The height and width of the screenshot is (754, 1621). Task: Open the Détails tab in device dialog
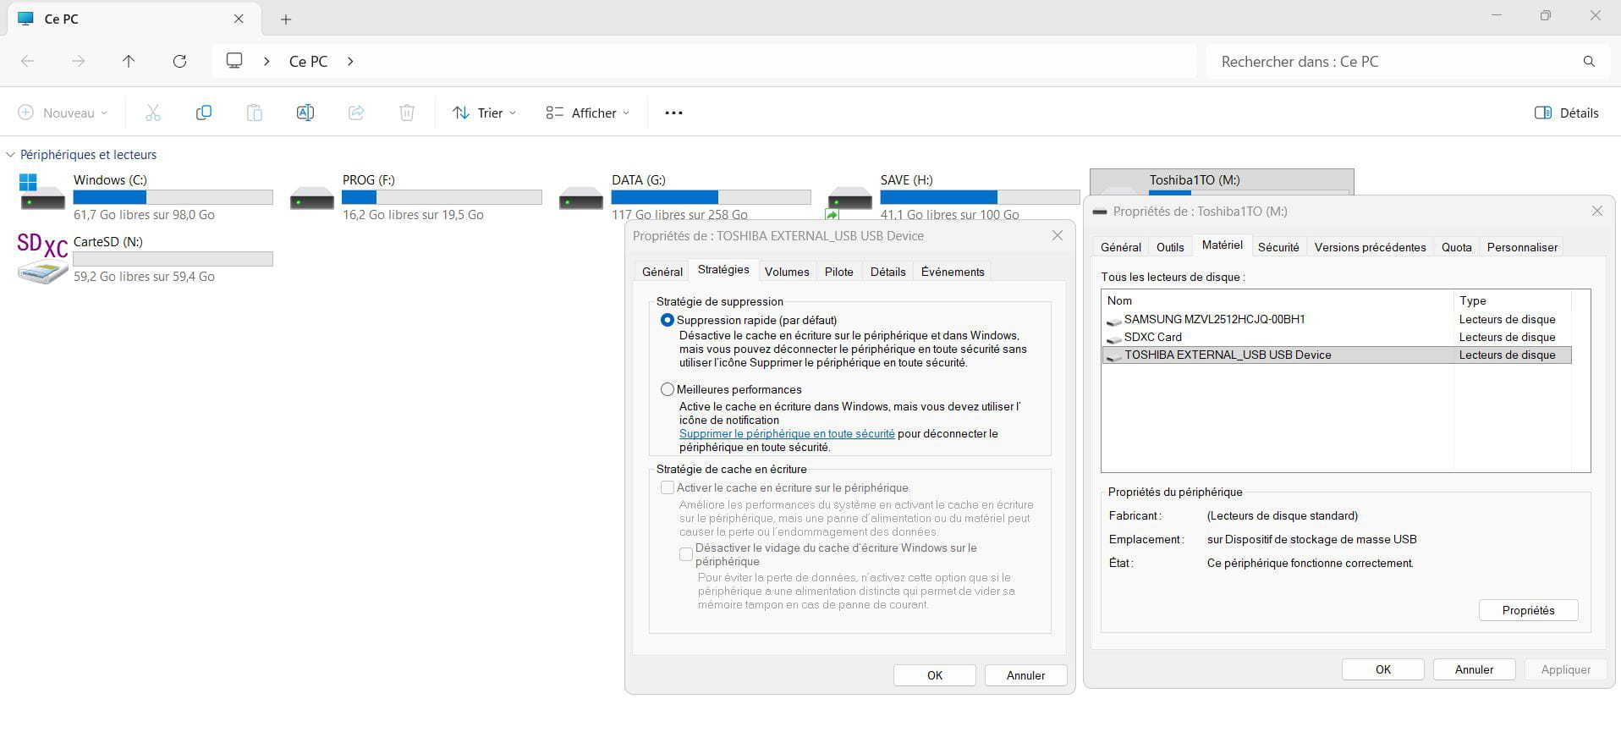[887, 272]
